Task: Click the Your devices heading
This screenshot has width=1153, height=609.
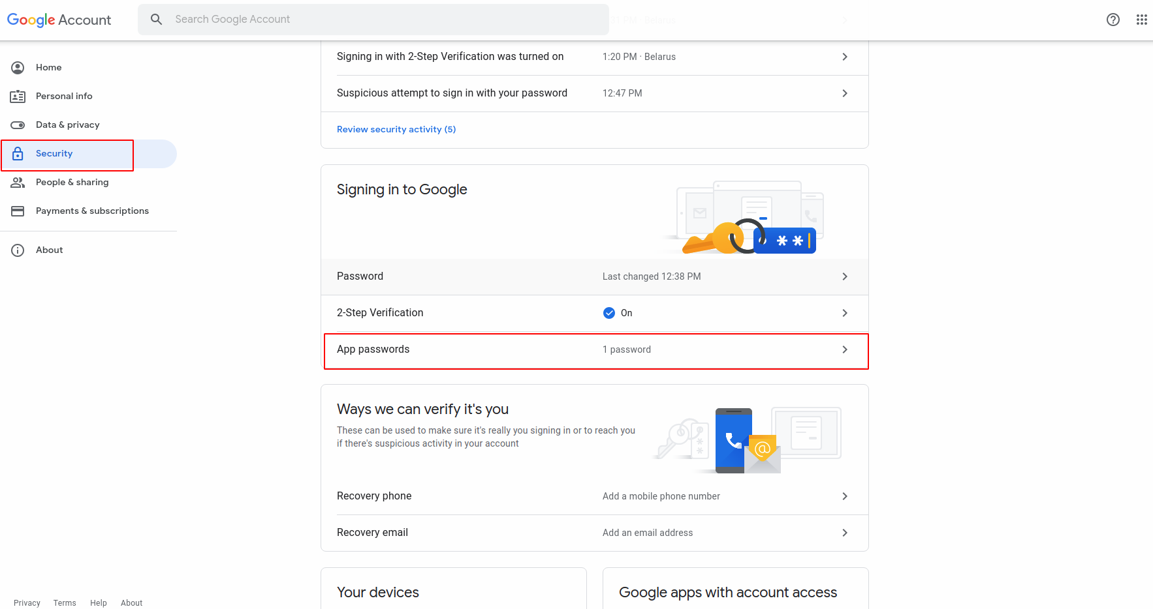Action: tap(378, 592)
